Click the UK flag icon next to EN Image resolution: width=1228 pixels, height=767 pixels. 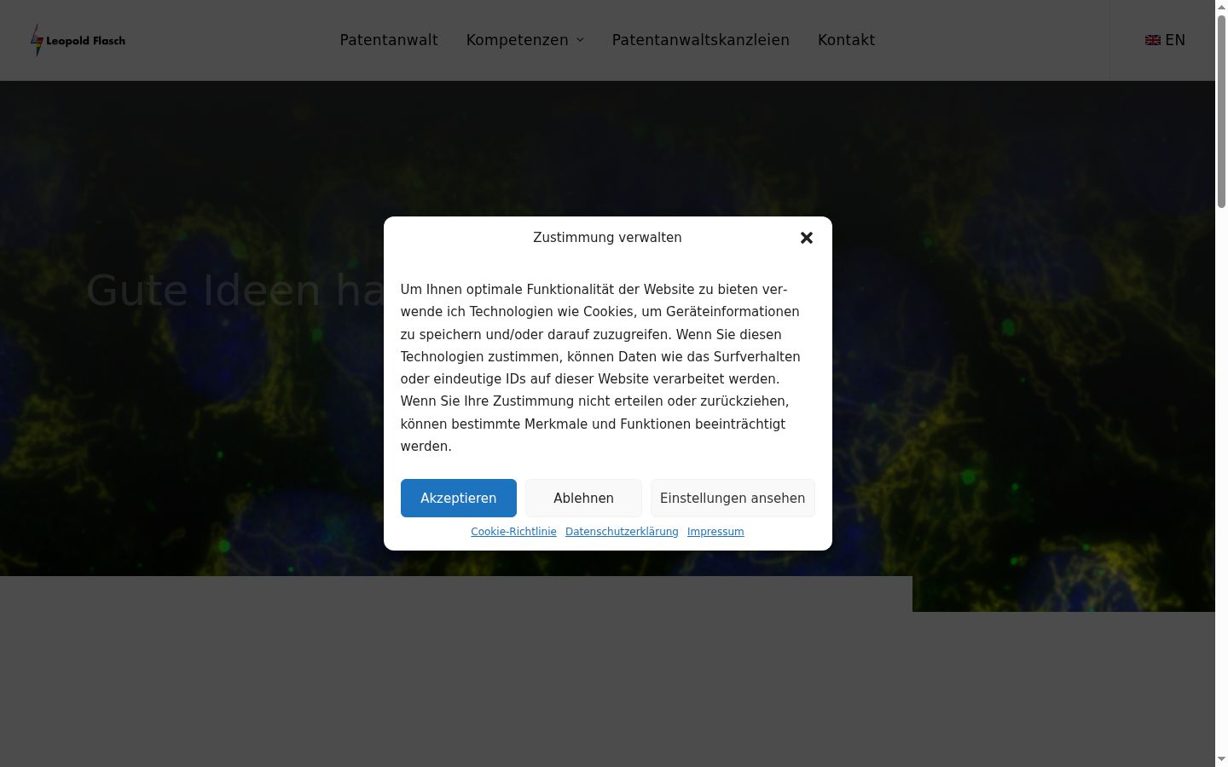click(x=1153, y=40)
